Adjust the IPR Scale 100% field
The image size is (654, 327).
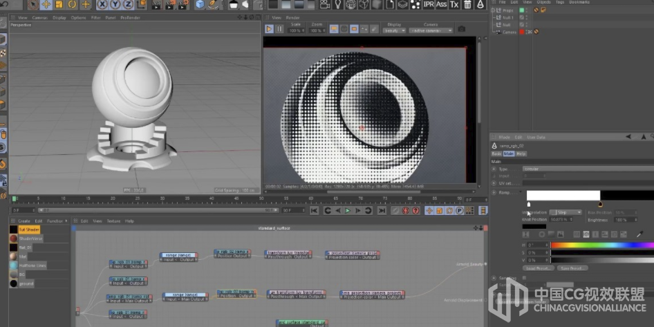click(296, 30)
